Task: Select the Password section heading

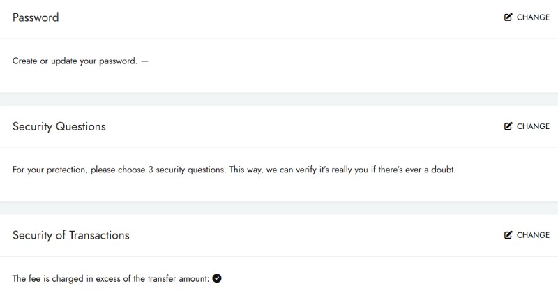Action: click(36, 17)
